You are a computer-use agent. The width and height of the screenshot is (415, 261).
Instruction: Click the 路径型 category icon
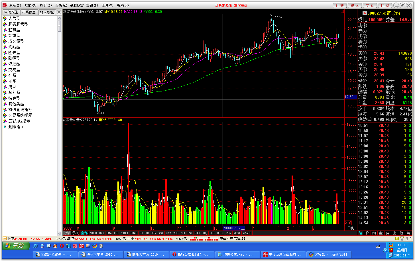[x=5, y=58]
